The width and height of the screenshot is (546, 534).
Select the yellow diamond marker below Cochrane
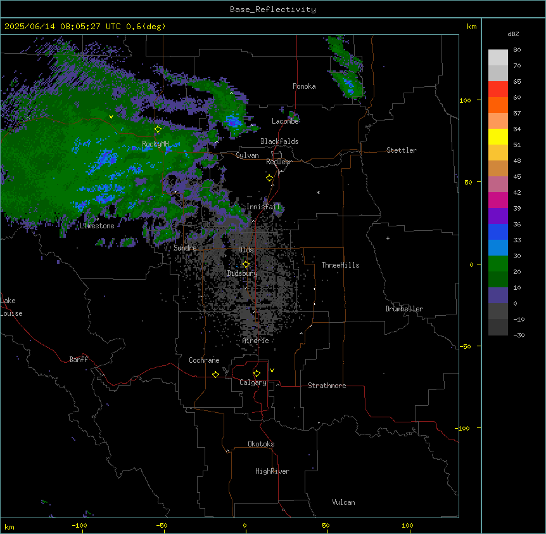point(215,374)
